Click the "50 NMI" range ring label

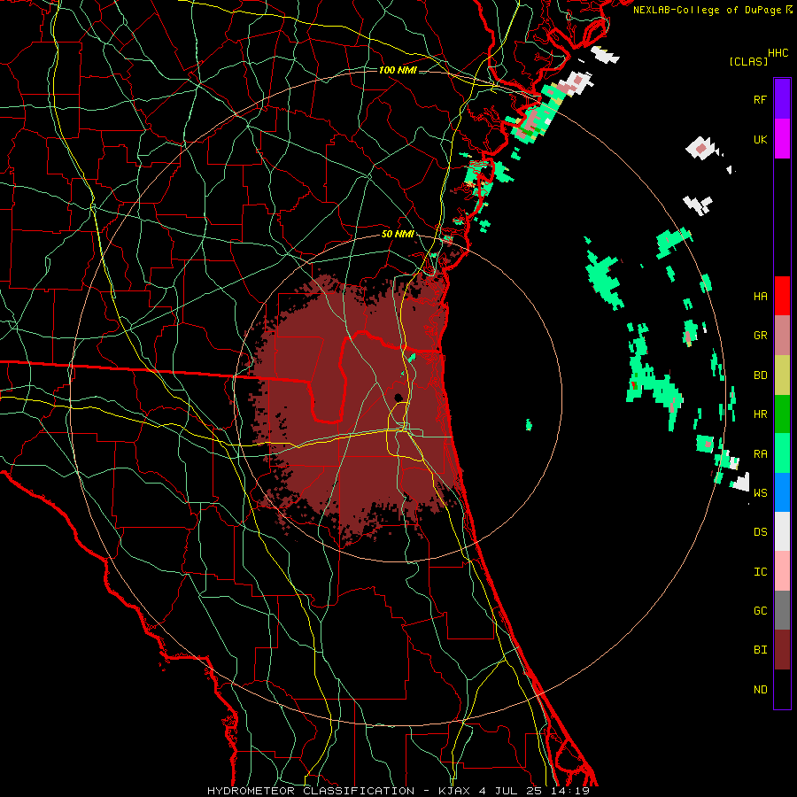pos(398,235)
